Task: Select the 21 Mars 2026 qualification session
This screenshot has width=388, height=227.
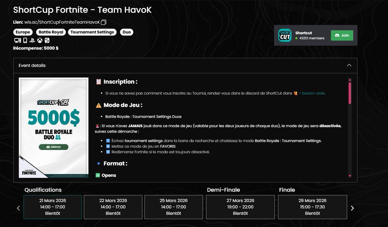Action: [x=53, y=207]
